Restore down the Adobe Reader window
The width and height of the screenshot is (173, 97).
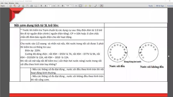click(169, 1)
